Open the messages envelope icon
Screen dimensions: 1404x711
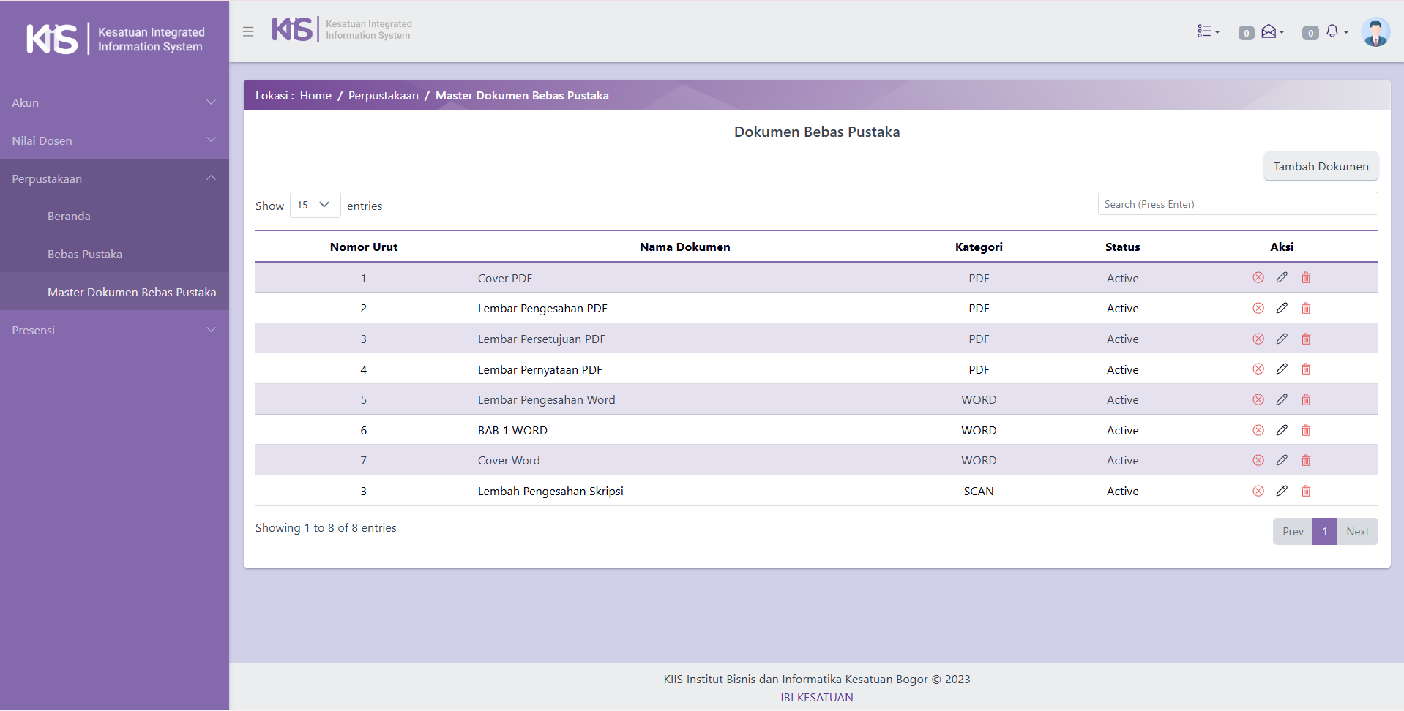click(x=1272, y=31)
